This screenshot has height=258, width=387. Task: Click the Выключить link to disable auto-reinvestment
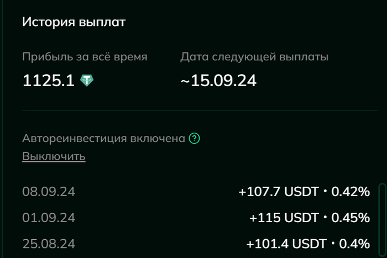click(x=54, y=156)
